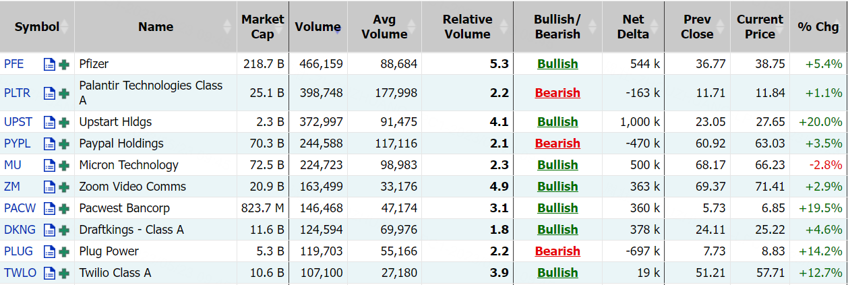Open the MU ticker link
The image size is (848, 285).
click(x=12, y=165)
